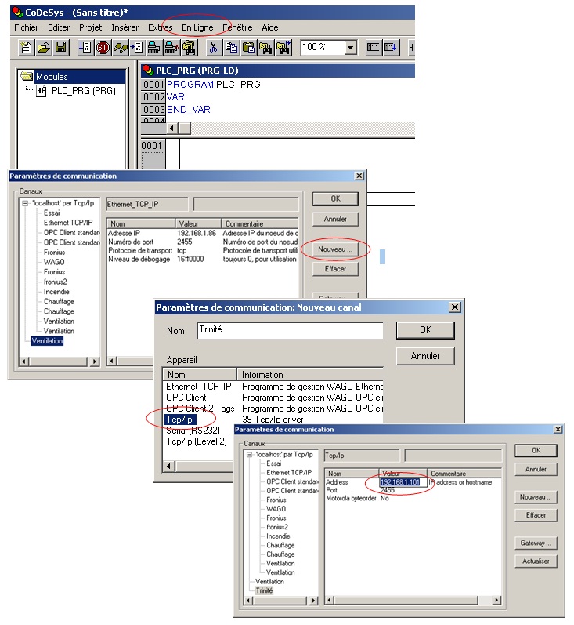Log in to the PLC with the Login icon

tap(153, 47)
